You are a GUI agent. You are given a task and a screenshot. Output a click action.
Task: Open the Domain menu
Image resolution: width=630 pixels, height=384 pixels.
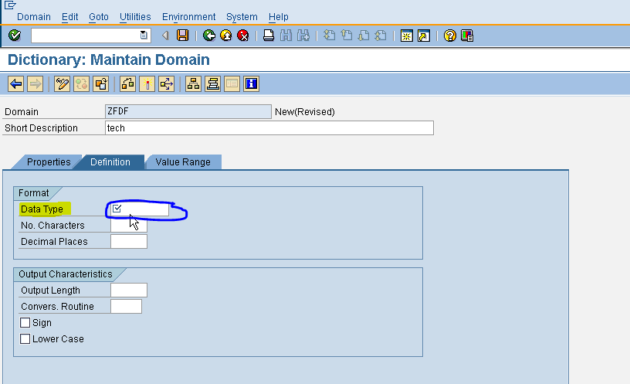(34, 17)
